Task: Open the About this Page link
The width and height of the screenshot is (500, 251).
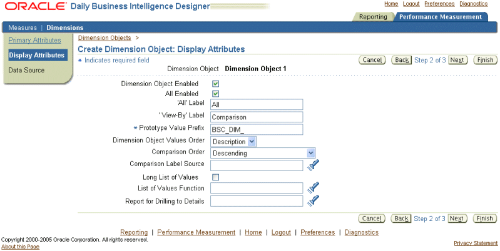Action: point(20,247)
